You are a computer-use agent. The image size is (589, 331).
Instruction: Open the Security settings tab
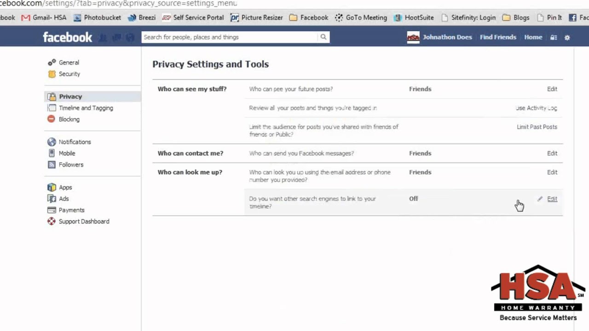click(x=69, y=74)
